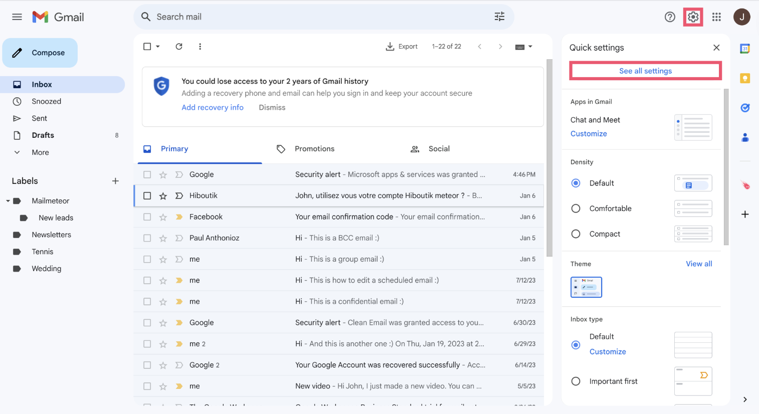Select the Paul Anthonioz email checkbox
Screen dimensions: 759x414
147,238
